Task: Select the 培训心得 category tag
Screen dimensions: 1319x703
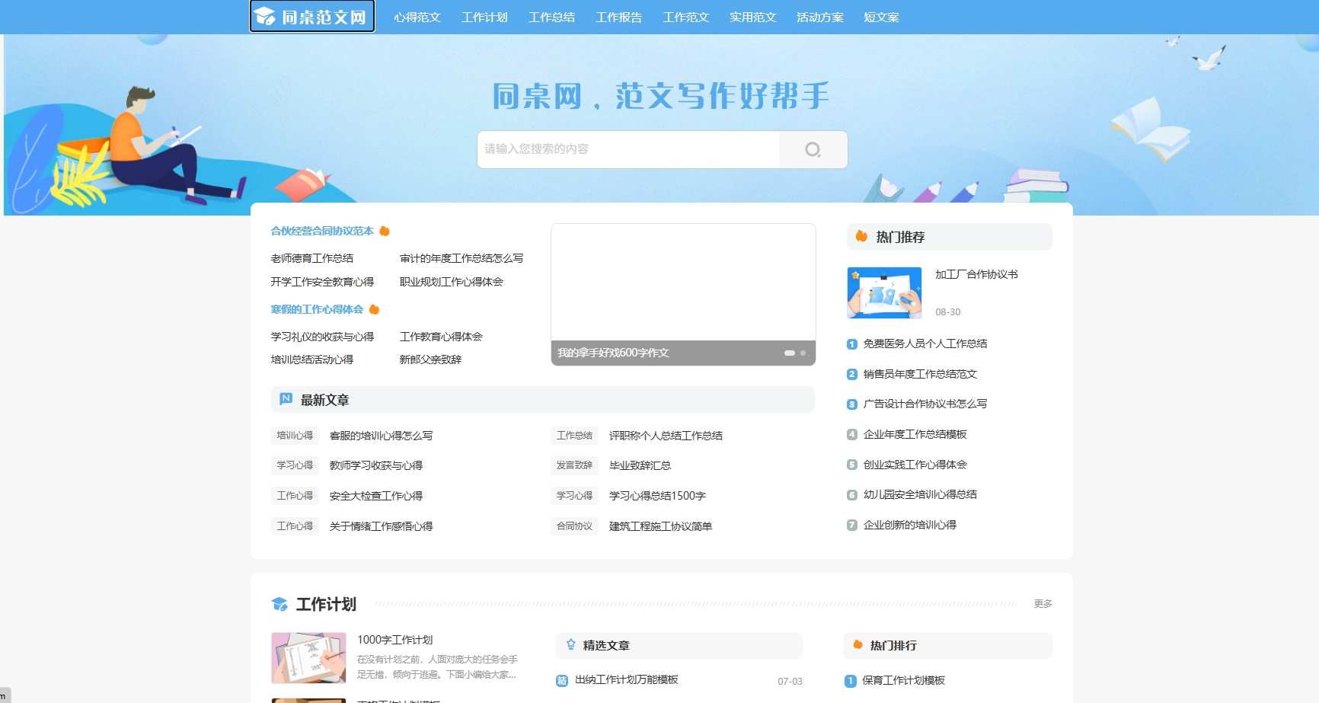Action: (295, 436)
